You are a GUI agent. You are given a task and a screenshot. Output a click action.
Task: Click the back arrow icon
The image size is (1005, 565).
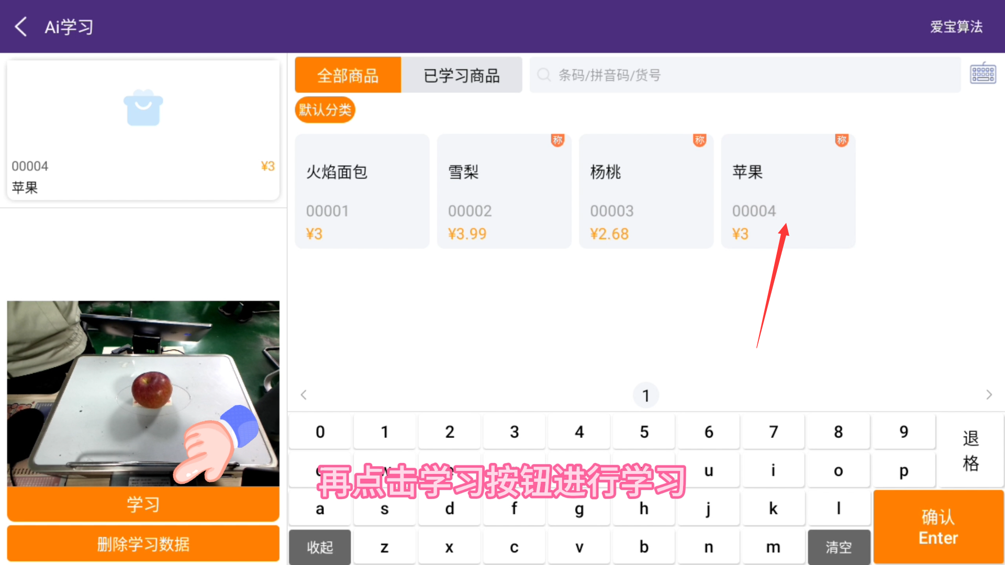point(21,26)
